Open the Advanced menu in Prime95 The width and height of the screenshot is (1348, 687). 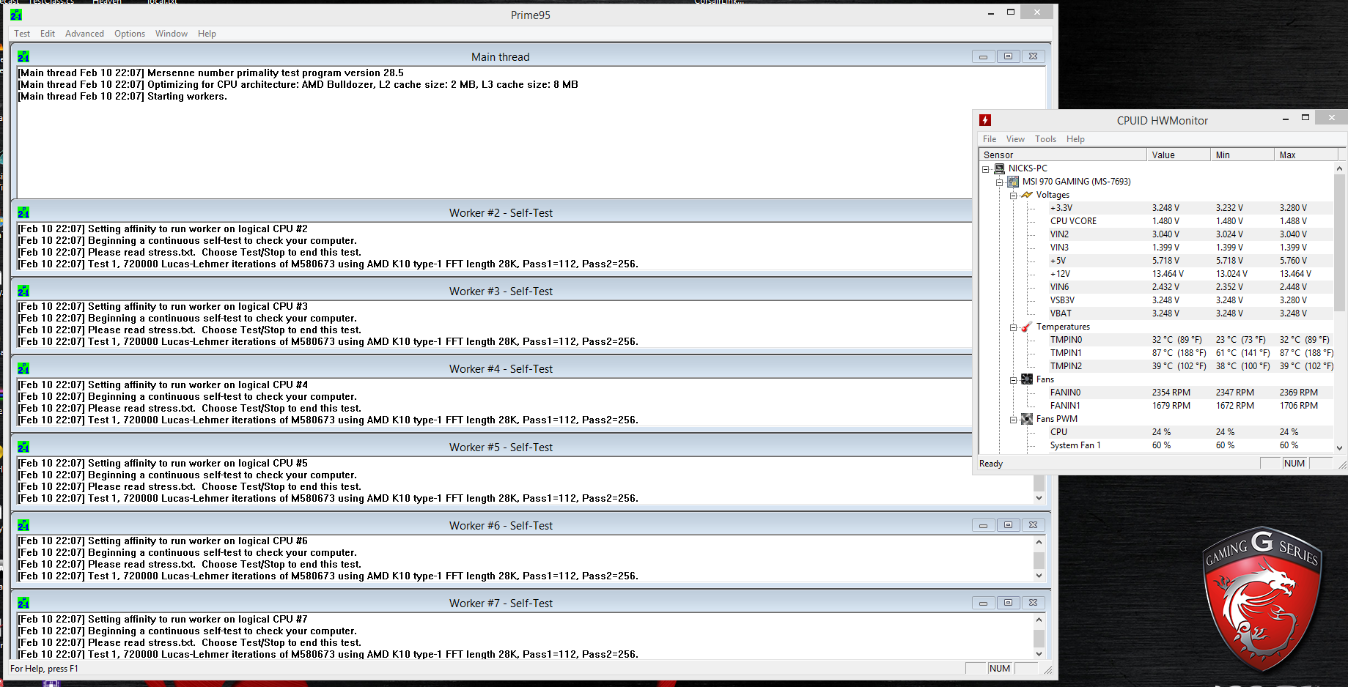pyautogui.click(x=84, y=34)
